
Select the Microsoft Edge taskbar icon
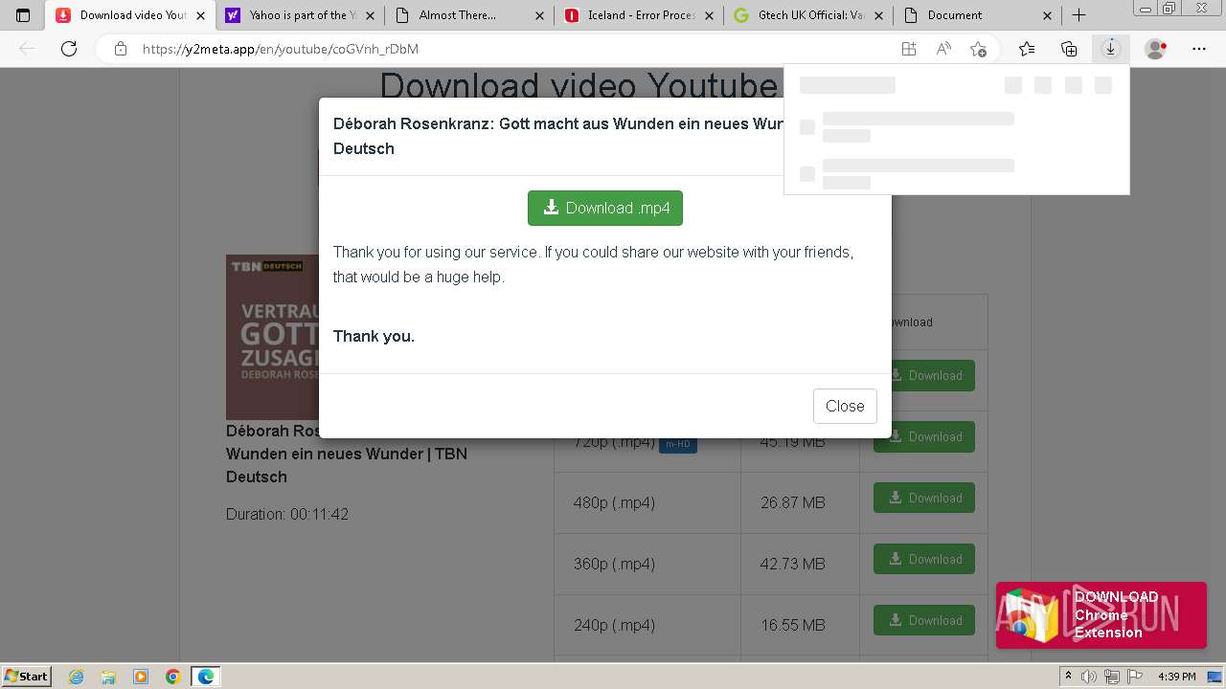click(x=206, y=677)
